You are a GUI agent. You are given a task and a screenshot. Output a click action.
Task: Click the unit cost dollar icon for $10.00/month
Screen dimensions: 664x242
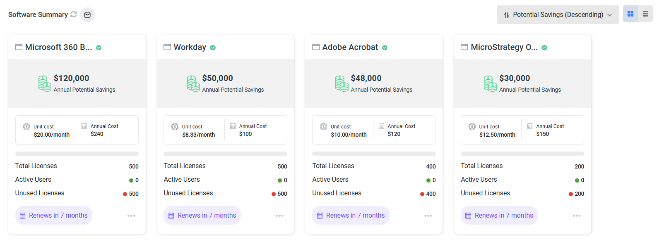tap(324, 126)
